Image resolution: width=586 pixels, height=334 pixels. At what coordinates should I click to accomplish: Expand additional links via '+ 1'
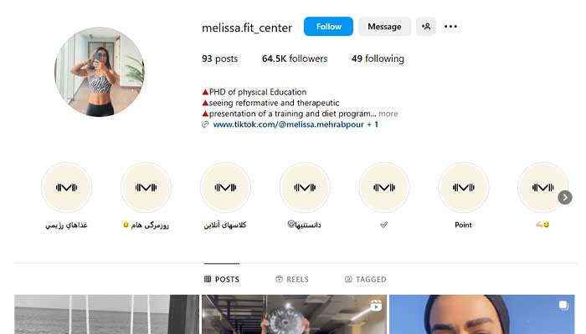click(373, 124)
